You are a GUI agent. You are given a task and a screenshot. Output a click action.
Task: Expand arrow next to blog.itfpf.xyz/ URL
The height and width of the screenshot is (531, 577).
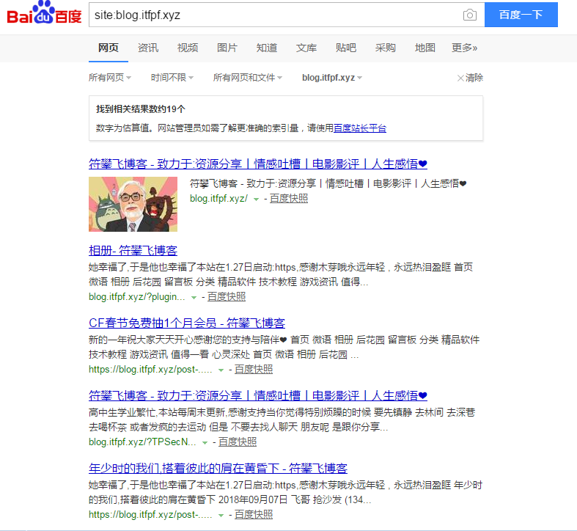click(x=256, y=199)
